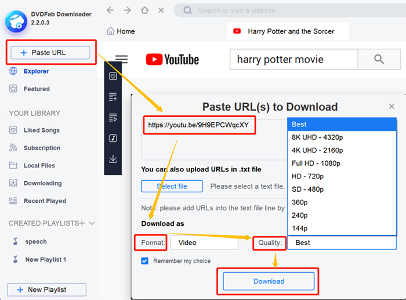Toggle the Remember my choice checkbox
Viewport: 406px width, 300px height.
(145, 261)
